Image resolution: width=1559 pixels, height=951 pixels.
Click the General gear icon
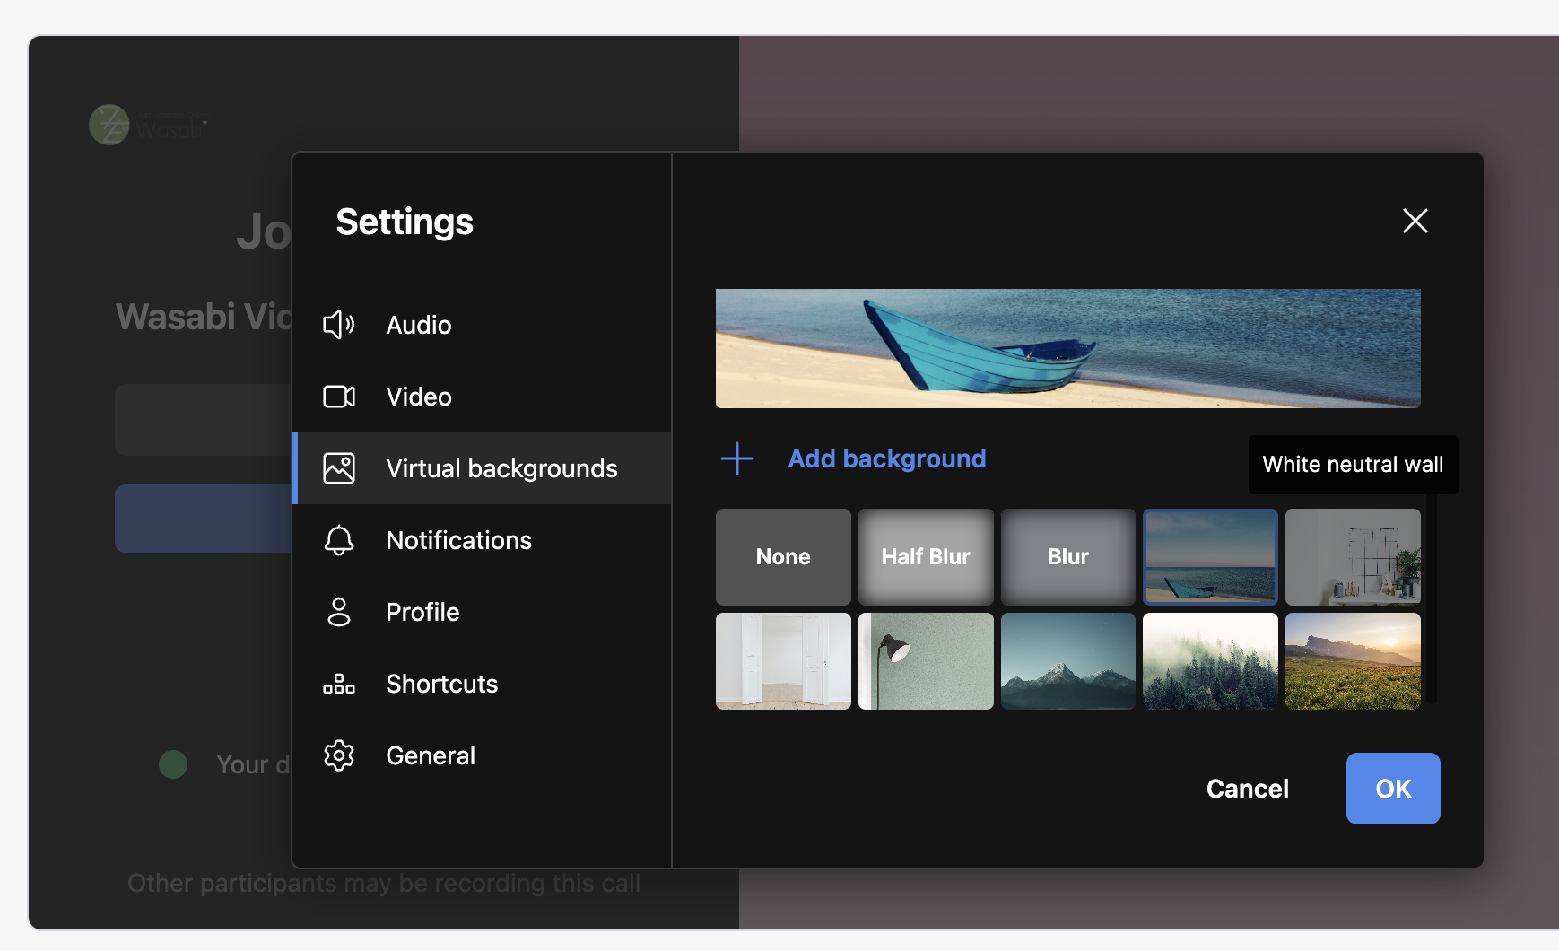tap(339, 755)
